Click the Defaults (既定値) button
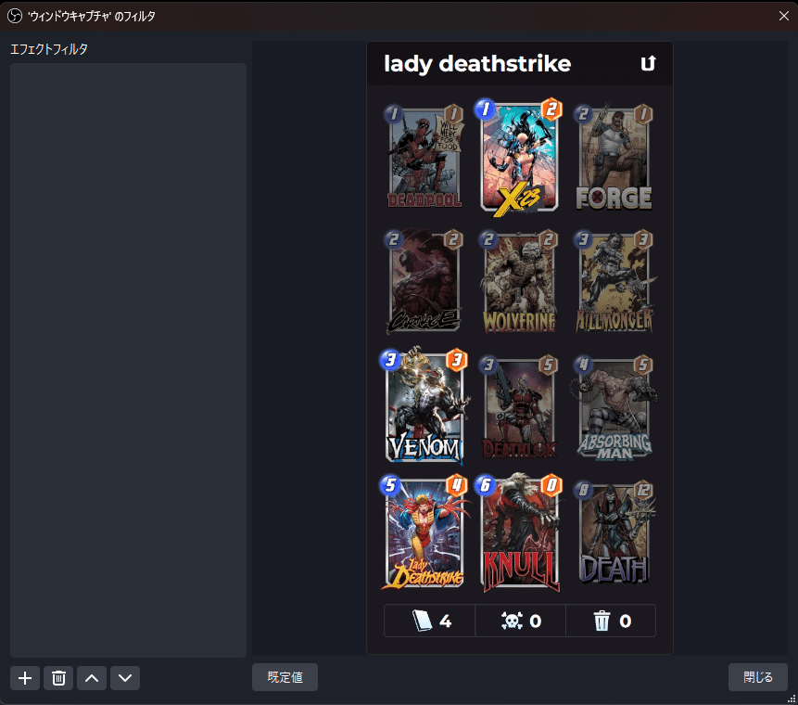 285,677
